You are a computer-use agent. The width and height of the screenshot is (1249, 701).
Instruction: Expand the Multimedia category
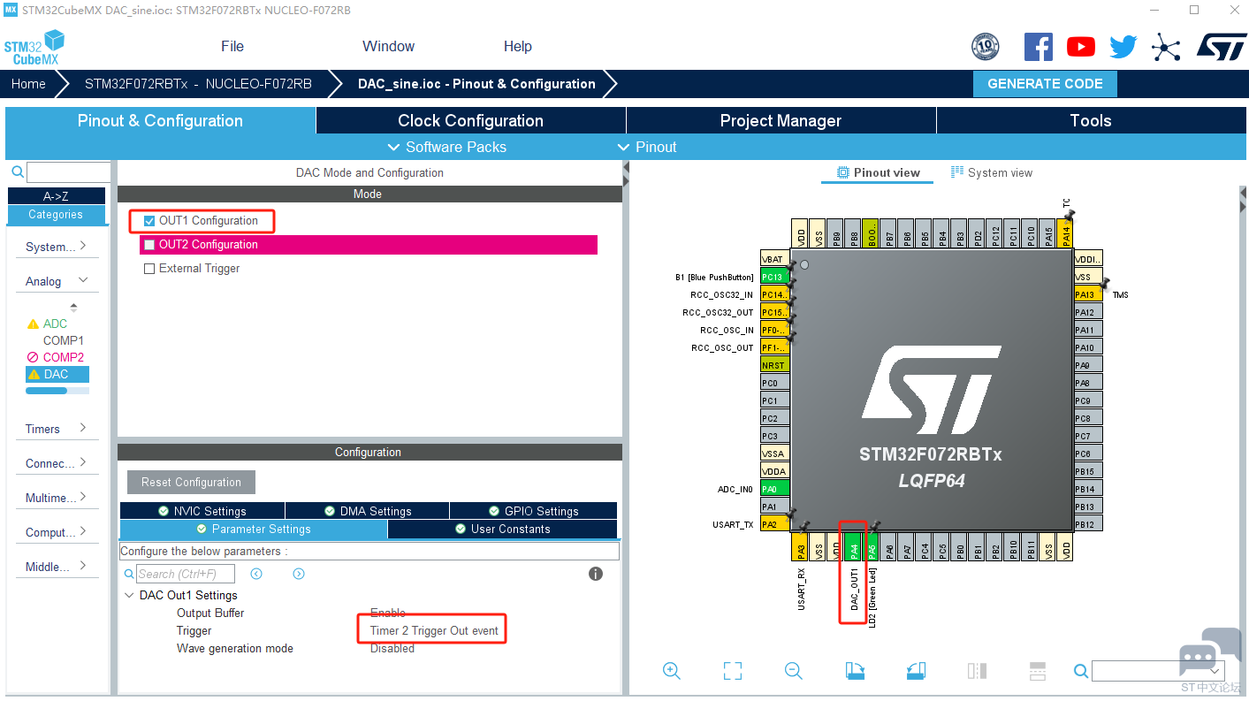(57, 498)
